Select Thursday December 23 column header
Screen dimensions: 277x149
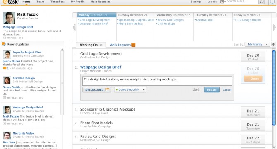pyautogui.click(x=213, y=15)
